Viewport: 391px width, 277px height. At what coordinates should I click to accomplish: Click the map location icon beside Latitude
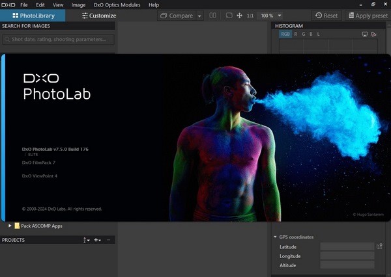click(x=379, y=246)
